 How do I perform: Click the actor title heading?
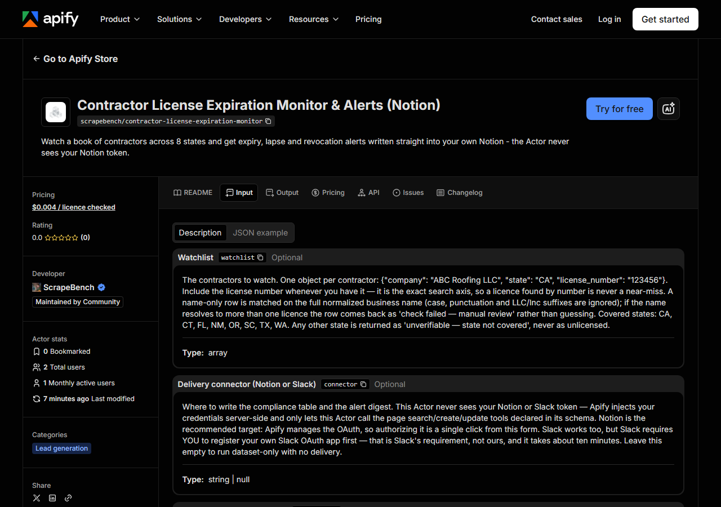click(x=259, y=105)
